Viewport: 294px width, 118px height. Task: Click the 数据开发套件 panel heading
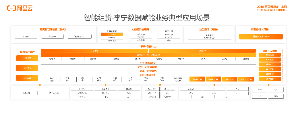click(270, 51)
